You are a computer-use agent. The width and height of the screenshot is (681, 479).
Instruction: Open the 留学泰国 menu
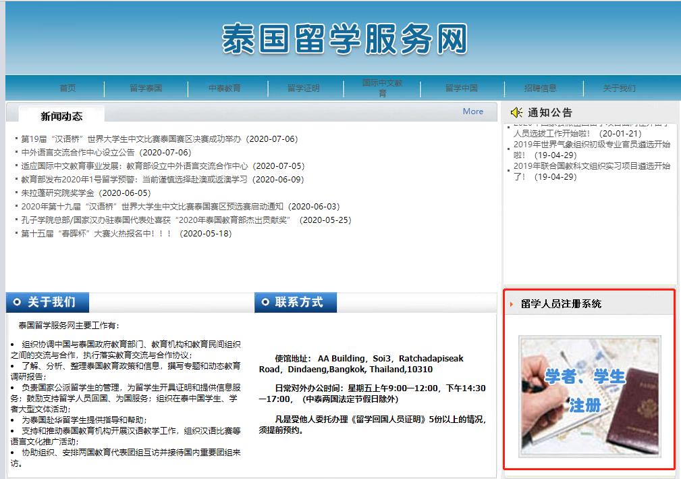146,88
